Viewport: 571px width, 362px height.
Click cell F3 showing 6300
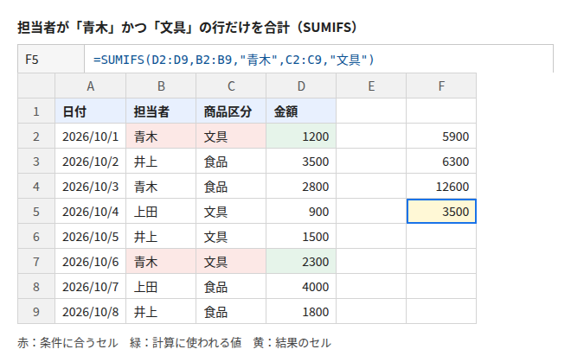click(x=441, y=162)
